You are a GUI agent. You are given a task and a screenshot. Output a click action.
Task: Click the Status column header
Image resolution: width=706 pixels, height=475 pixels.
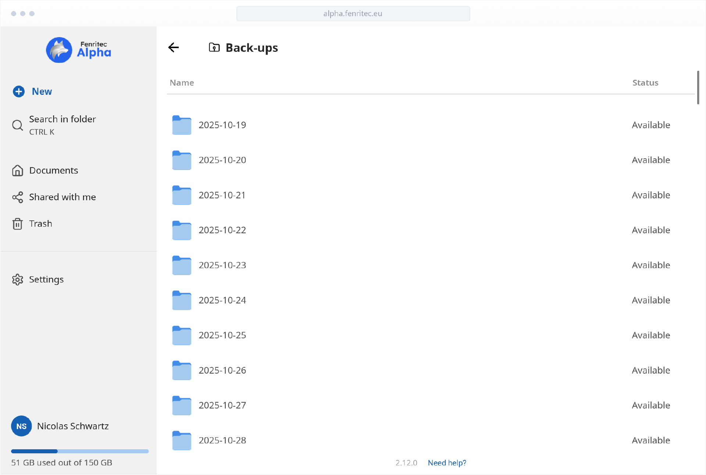645,83
